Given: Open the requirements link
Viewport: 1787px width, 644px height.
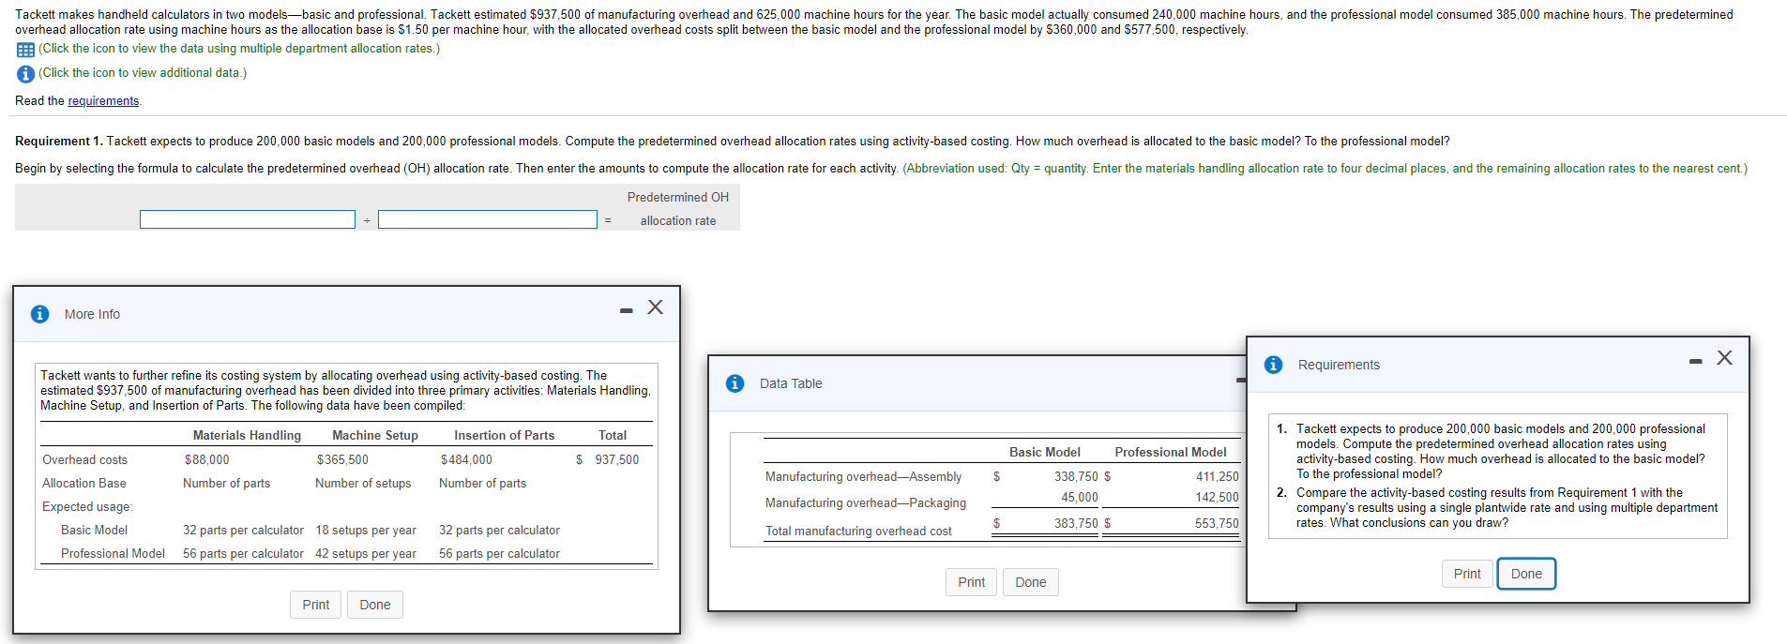Looking at the screenshot, I should coord(103,101).
